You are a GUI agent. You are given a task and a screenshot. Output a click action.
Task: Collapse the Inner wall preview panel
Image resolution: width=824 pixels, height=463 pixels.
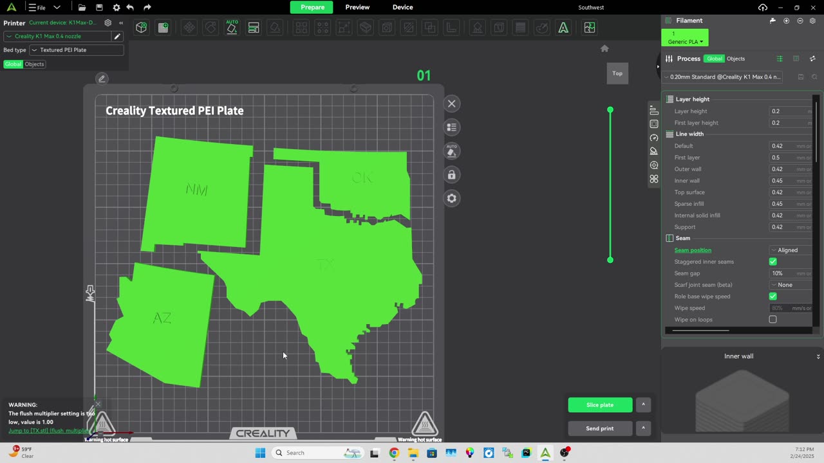(818, 356)
